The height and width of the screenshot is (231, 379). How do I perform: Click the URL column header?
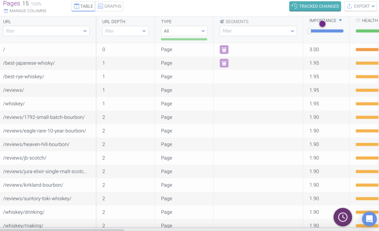tap(7, 21)
